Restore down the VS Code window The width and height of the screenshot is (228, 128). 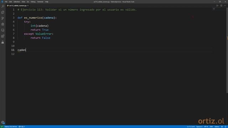click(x=220, y=2)
